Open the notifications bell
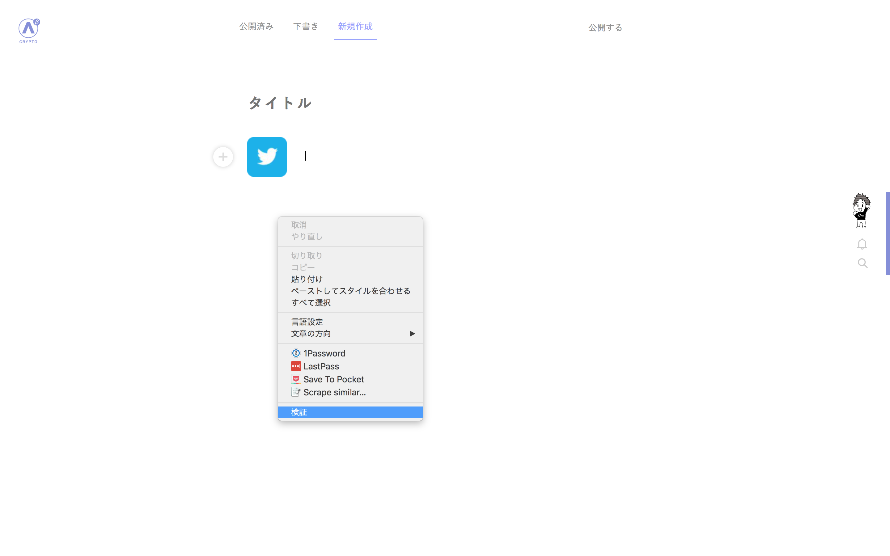Viewport: 890px width, 556px height. (x=862, y=244)
